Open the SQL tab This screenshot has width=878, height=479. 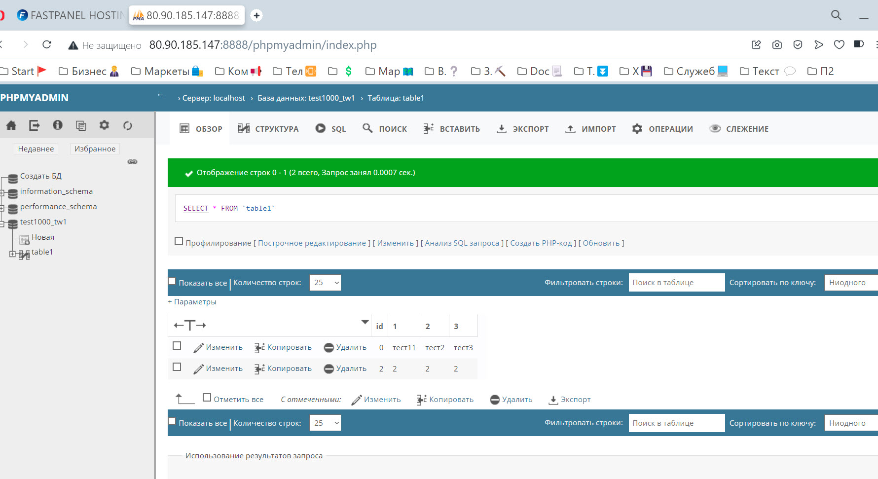(x=330, y=129)
